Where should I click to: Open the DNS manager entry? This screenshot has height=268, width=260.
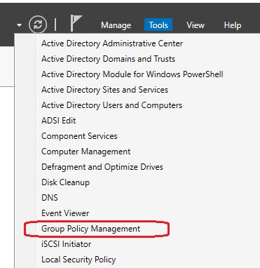(50, 198)
